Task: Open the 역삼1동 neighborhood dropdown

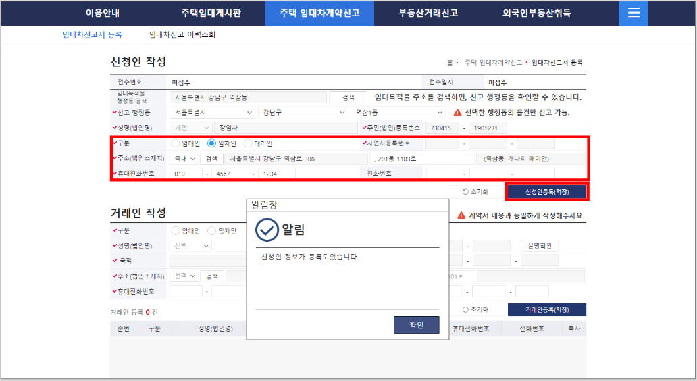Action: pos(397,113)
